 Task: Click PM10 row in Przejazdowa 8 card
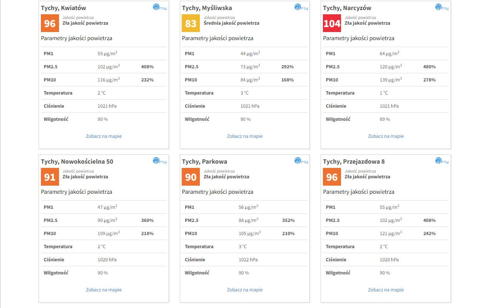[385, 234]
